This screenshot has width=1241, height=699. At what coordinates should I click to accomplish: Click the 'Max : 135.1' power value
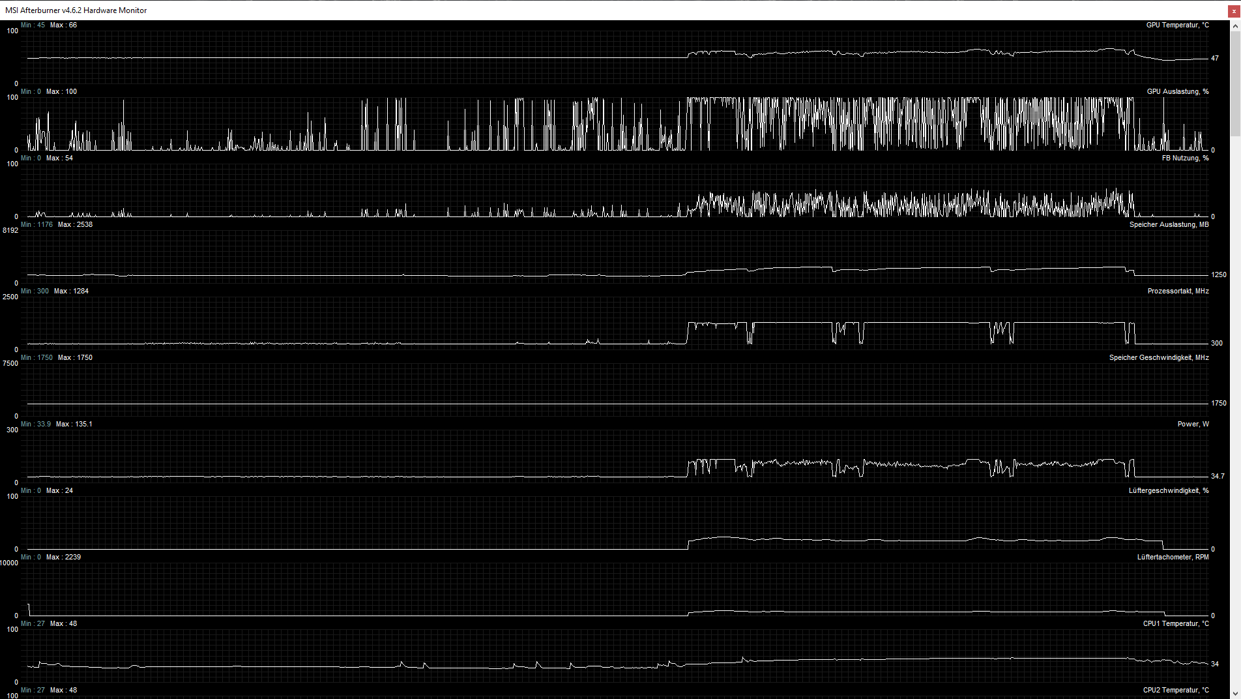(x=74, y=424)
